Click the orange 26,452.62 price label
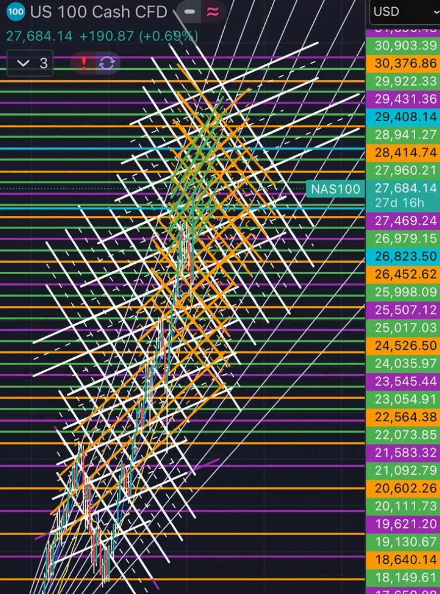This screenshot has height=594, width=440. click(402, 274)
